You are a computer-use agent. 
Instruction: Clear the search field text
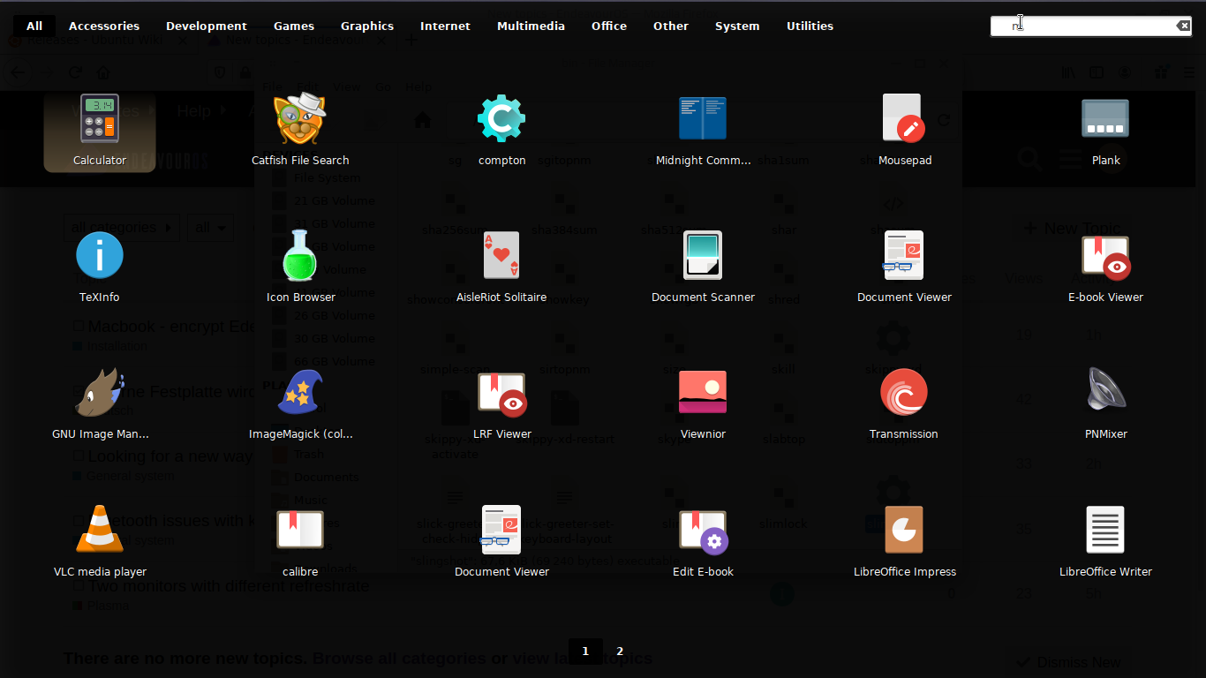coord(1183,26)
